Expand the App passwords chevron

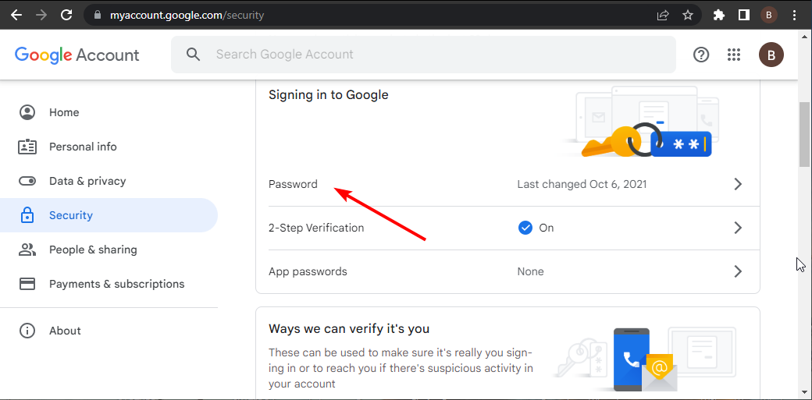pyautogui.click(x=738, y=272)
